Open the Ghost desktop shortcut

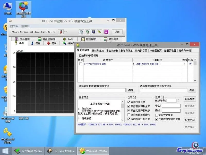coord(6,27)
